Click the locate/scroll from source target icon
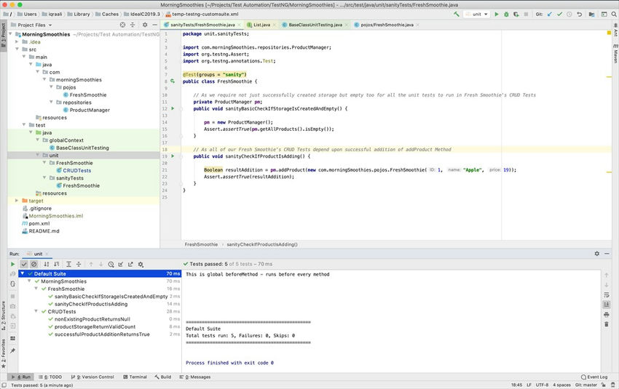Screen dimensions: 619x389 (x=123, y=25)
